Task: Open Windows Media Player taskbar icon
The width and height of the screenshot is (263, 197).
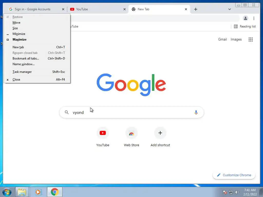Action: [x=38, y=192]
